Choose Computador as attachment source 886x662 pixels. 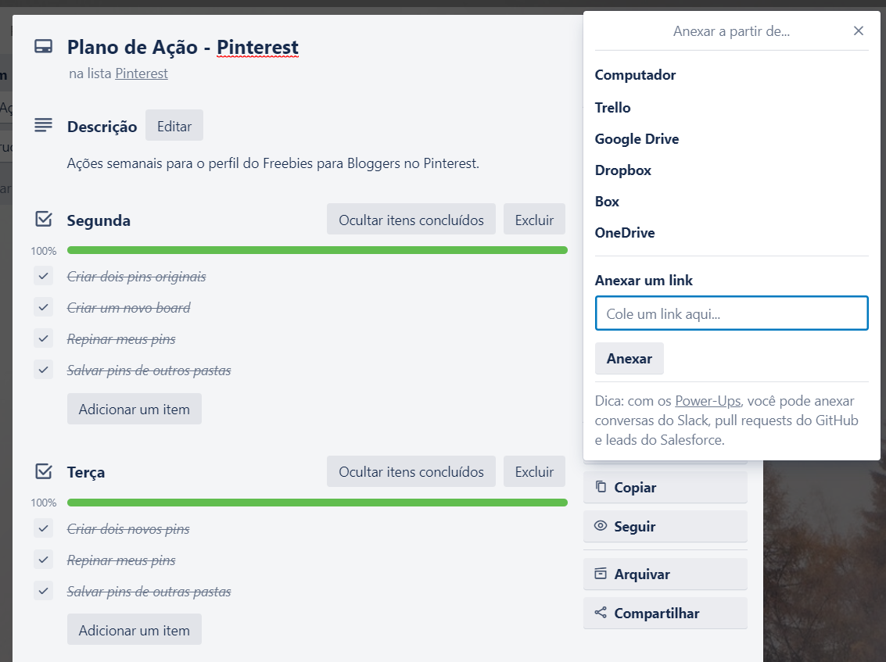coord(635,75)
